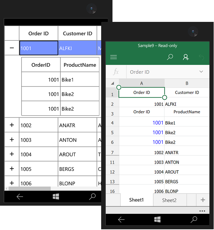Screen dimensions: 214x230
Task: Tap the fx function icon
Action: 116,72
